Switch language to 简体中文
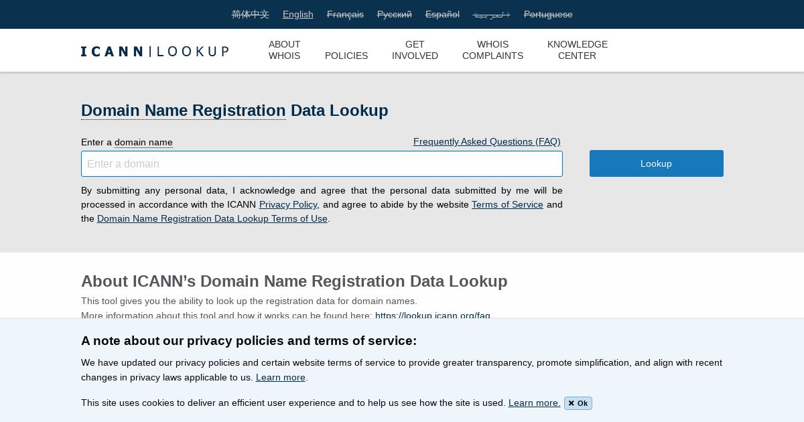 251,14
